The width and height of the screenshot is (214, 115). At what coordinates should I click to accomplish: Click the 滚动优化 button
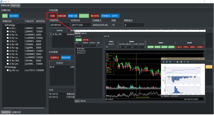pos(84,16)
